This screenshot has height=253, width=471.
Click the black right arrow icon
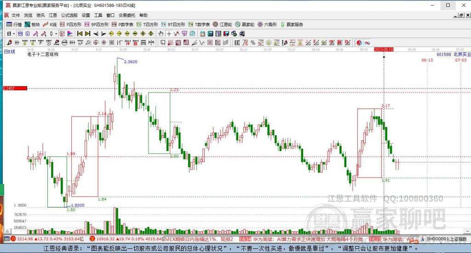103,34
